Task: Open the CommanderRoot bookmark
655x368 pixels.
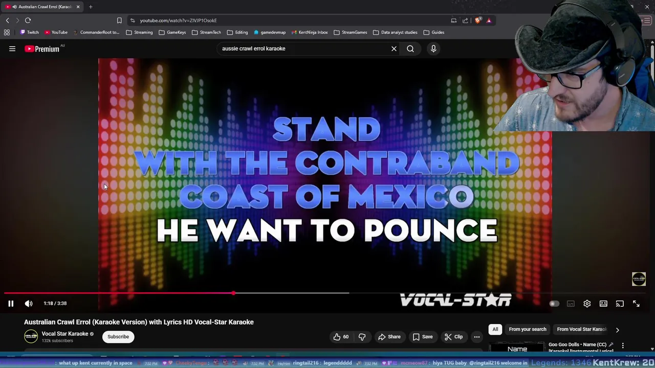Action: pyautogui.click(x=96, y=32)
